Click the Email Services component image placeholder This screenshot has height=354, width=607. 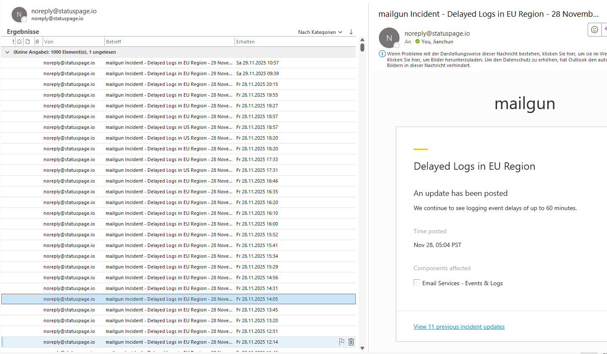point(417,283)
